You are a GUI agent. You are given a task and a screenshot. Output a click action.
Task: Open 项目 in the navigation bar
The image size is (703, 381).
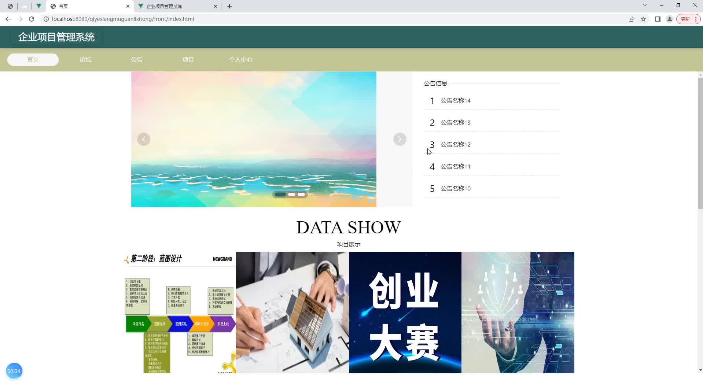point(188,60)
